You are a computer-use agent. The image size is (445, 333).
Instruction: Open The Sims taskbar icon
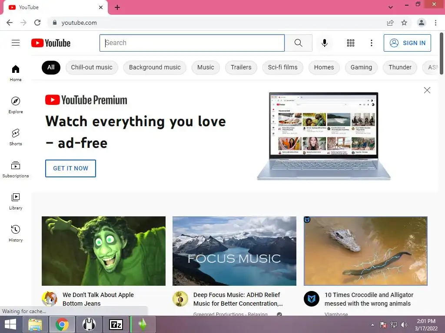click(143, 324)
